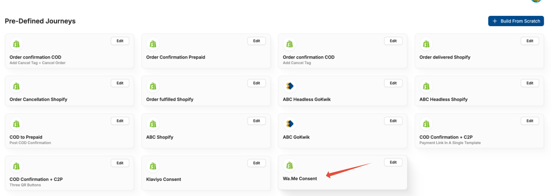551x196 pixels.
Task: Click plus icon in Build From Scratch
Action: [494, 21]
